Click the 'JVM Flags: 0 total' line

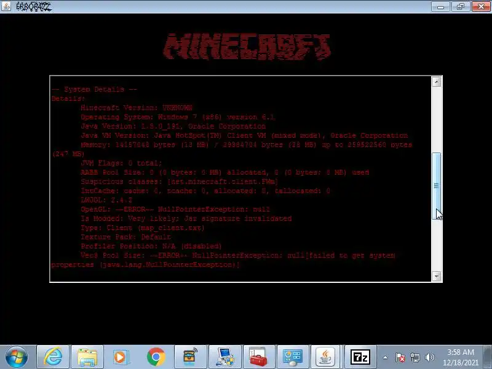121,163
